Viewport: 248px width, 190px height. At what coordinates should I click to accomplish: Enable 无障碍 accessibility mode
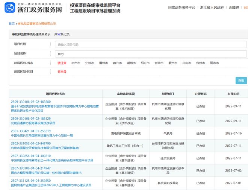click(234, 7)
